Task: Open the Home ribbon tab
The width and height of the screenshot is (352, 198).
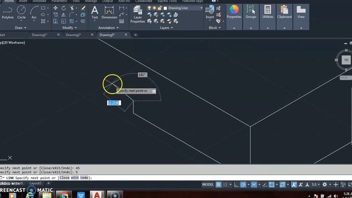Action: [9, 1]
